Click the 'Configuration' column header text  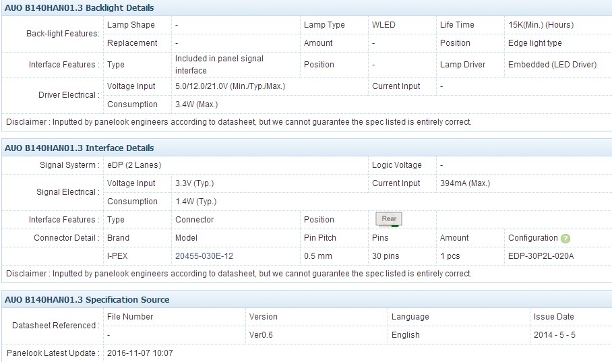(x=532, y=238)
